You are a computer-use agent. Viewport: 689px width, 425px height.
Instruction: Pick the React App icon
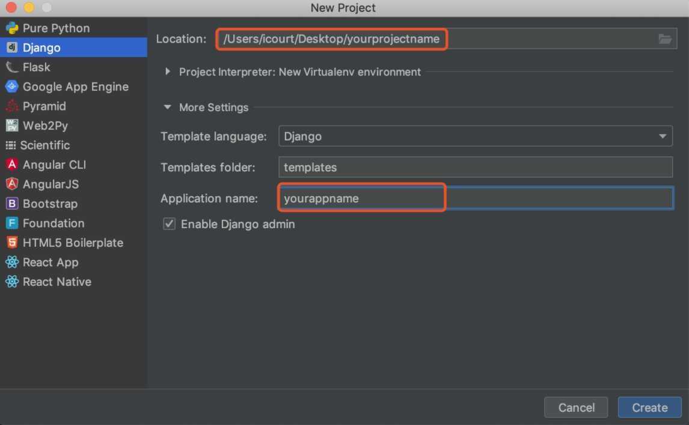(x=12, y=262)
